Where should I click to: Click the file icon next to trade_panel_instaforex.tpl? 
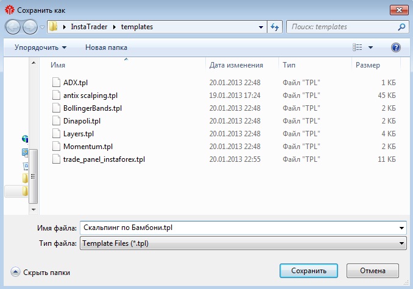pos(56,159)
